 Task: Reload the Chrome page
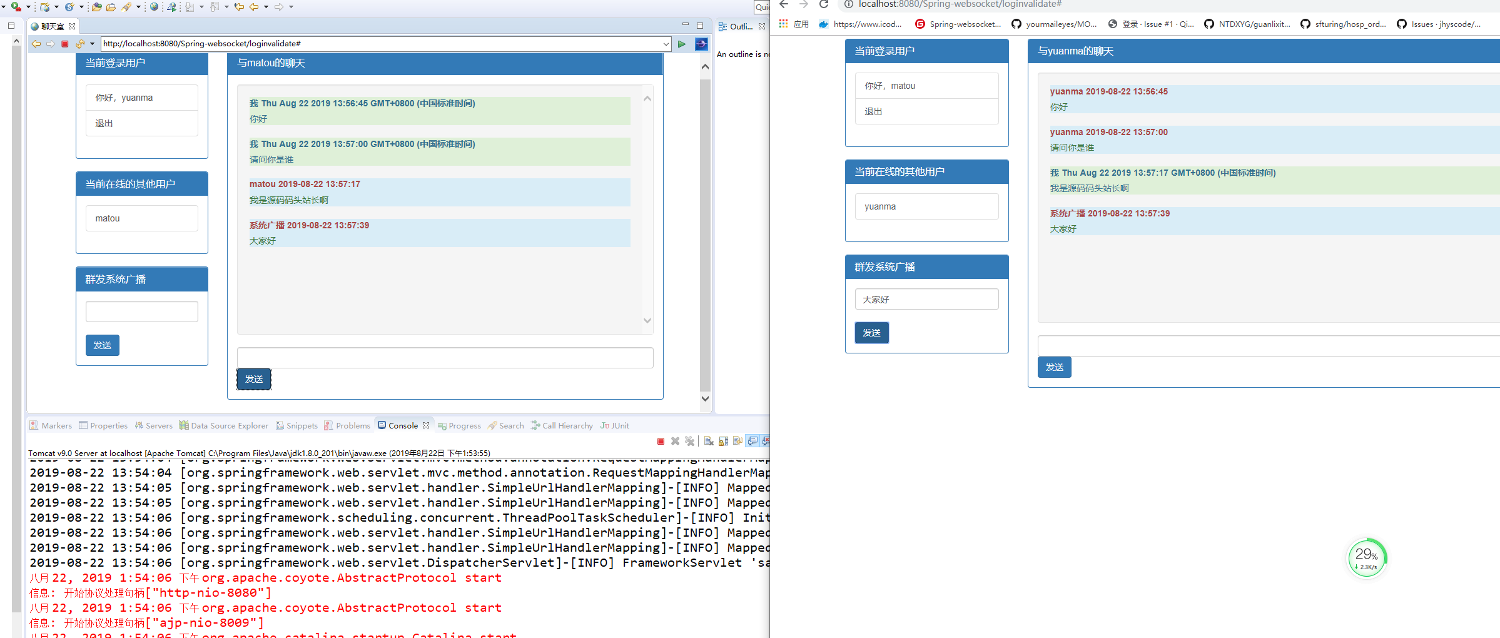824,5
